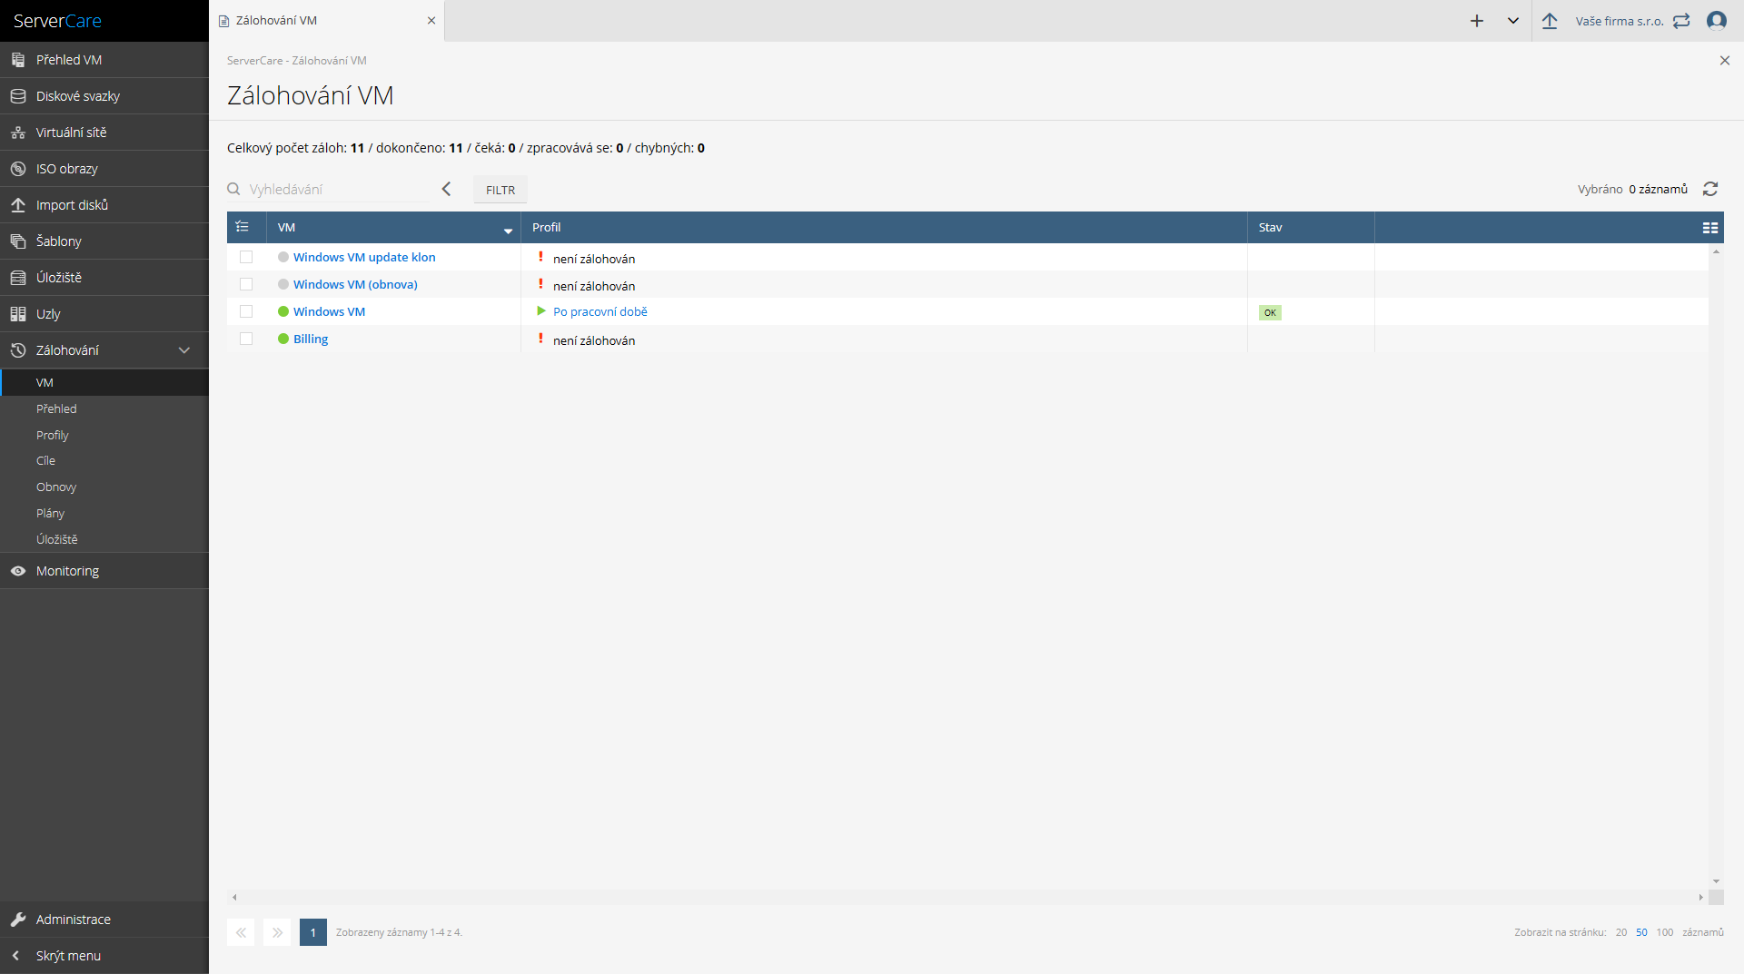Click the Zálohování backup clock icon
The height and width of the screenshot is (974, 1744).
click(x=18, y=350)
